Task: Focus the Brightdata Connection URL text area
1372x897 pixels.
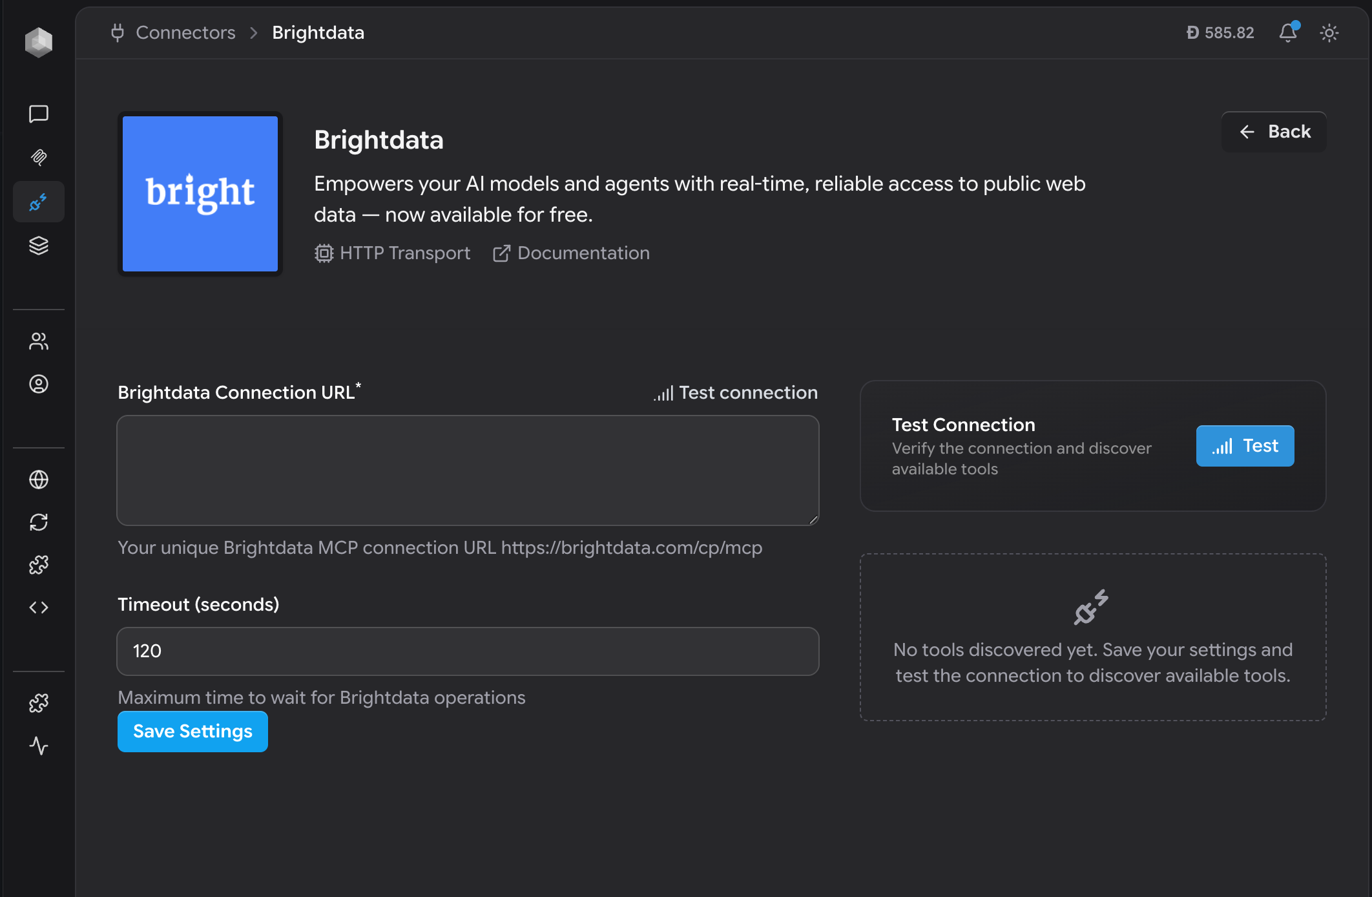Action: [468, 470]
